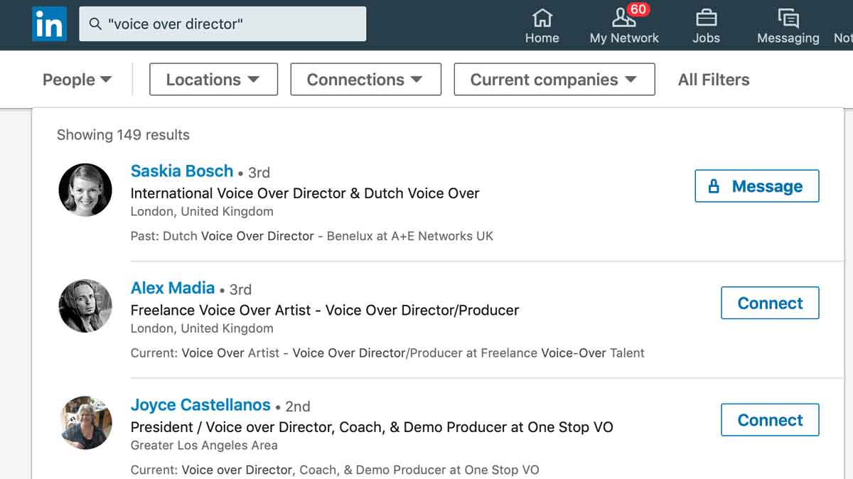Click the line ending in "Freelance Voice-Over Talent"
The image size is (853, 479).
tap(387, 352)
